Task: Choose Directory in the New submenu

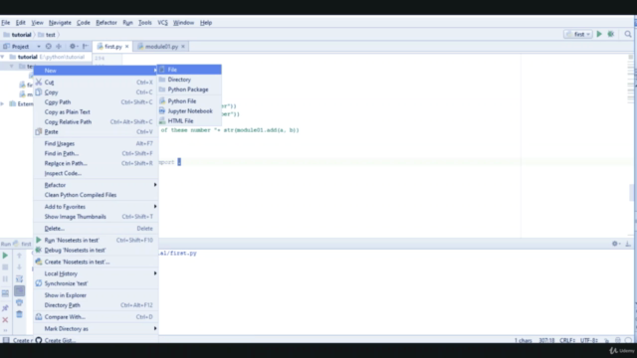Action: click(x=189, y=80)
